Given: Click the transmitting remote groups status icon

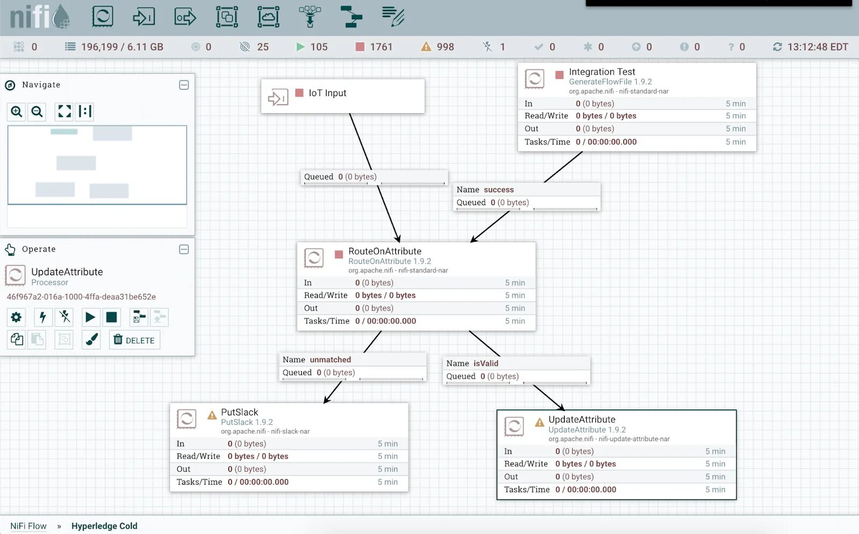Looking at the screenshot, I should pyautogui.click(x=195, y=47).
